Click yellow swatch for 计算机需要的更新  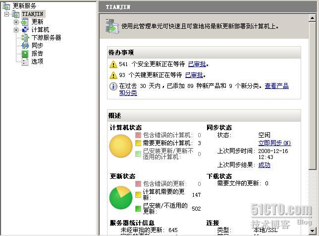[x=138, y=195]
